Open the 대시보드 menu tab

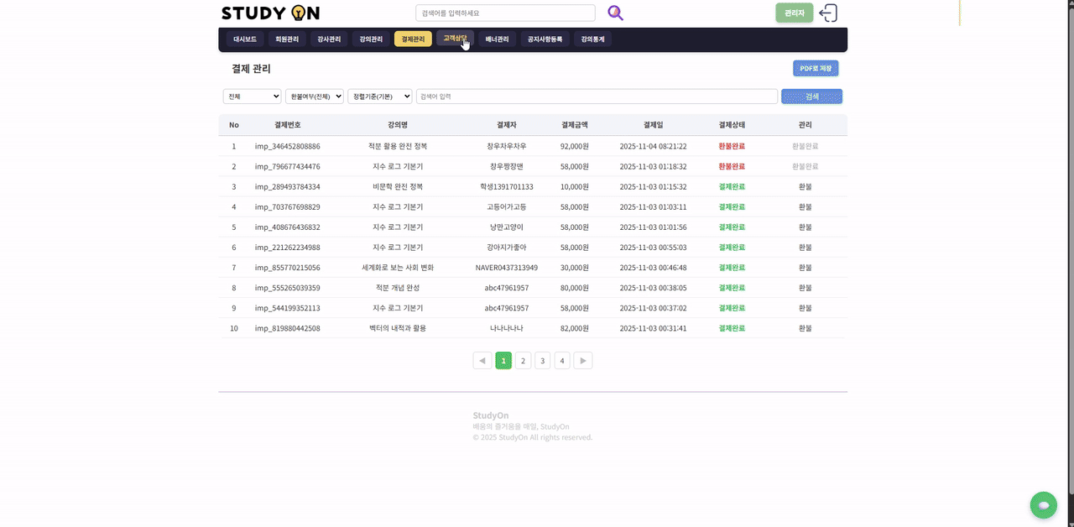click(245, 39)
